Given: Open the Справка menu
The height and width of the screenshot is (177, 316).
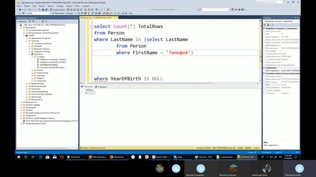Looking at the screenshot, I should [86, 6].
